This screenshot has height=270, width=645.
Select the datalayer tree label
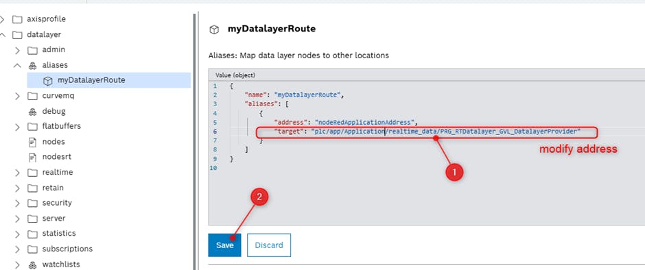[44, 34]
